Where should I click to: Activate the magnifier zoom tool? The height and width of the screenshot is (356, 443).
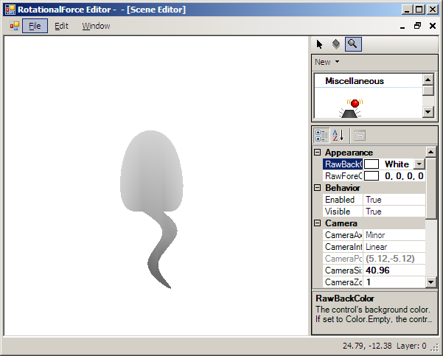coord(353,44)
